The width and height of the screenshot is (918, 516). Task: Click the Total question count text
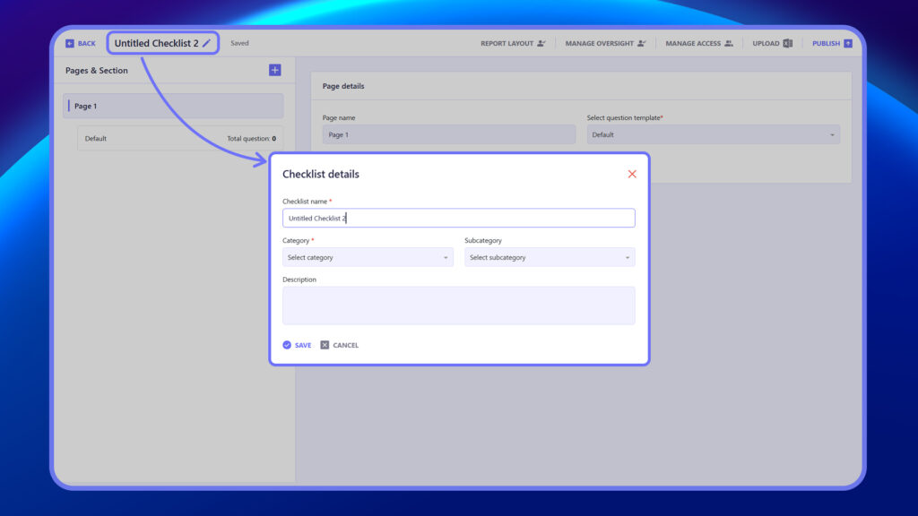click(x=251, y=139)
